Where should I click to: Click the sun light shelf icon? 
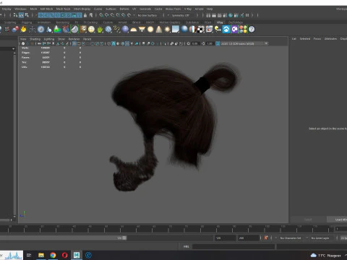167,30
